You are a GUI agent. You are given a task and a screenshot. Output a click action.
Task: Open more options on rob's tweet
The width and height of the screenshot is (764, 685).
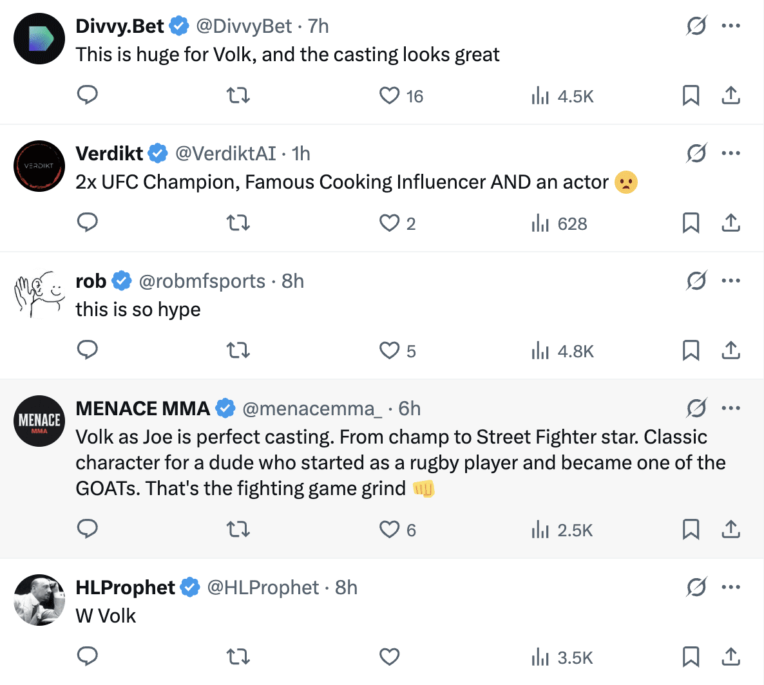pyautogui.click(x=731, y=281)
